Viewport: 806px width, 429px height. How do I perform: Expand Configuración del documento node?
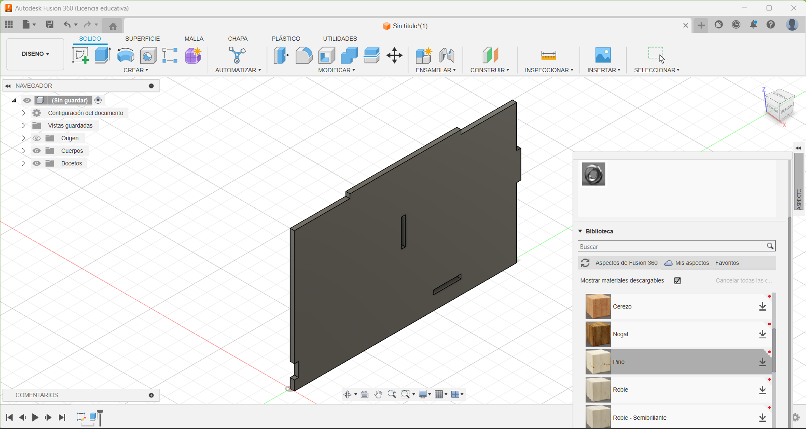pyautogui.click(x=24, y=113)
